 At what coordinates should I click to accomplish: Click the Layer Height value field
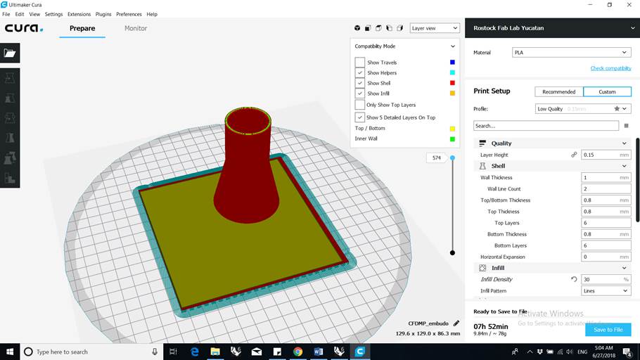(606, 155)
